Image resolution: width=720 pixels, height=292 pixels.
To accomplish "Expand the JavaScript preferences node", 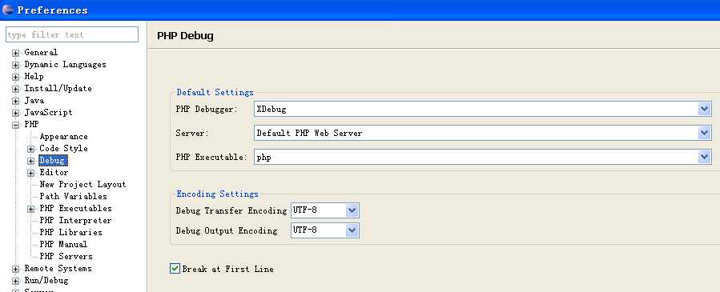I will (x=15, y=113).
